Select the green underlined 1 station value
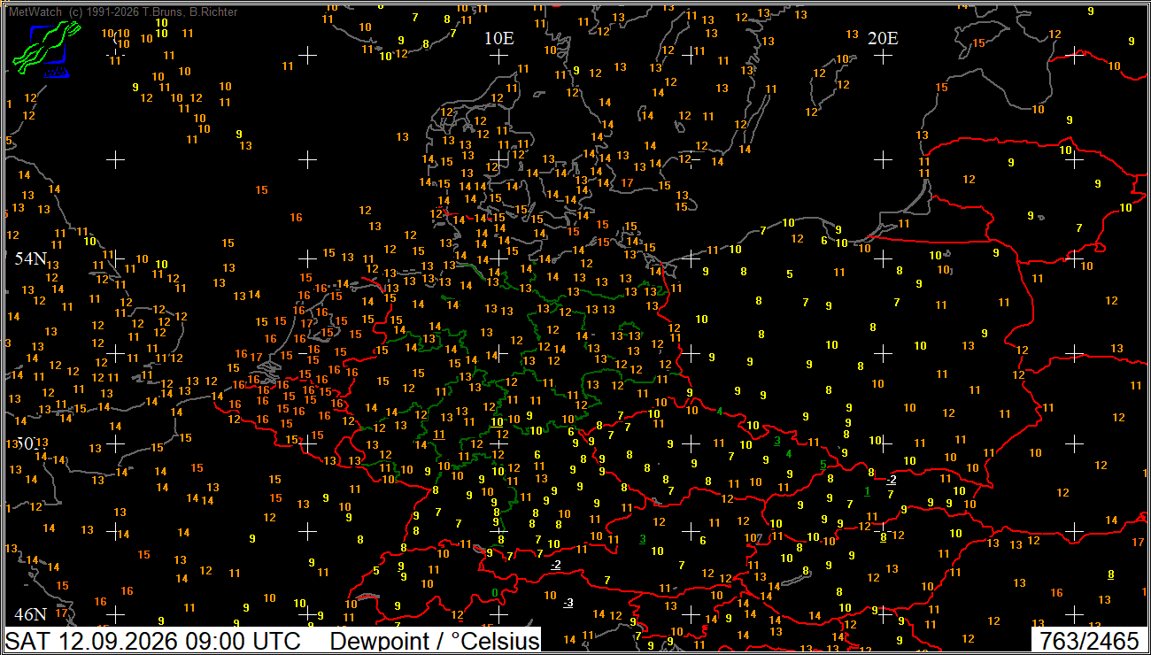1151x655 pixels. click(x=868, y=491)
